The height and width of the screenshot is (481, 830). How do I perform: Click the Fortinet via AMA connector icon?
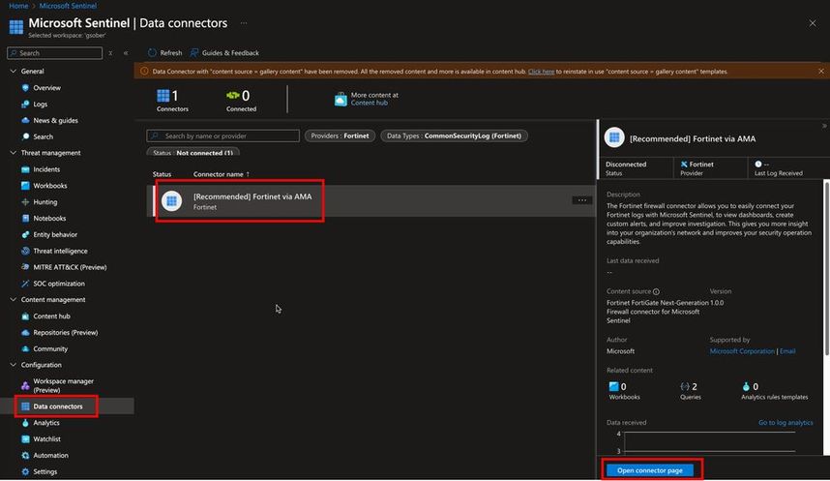(171, 200)
